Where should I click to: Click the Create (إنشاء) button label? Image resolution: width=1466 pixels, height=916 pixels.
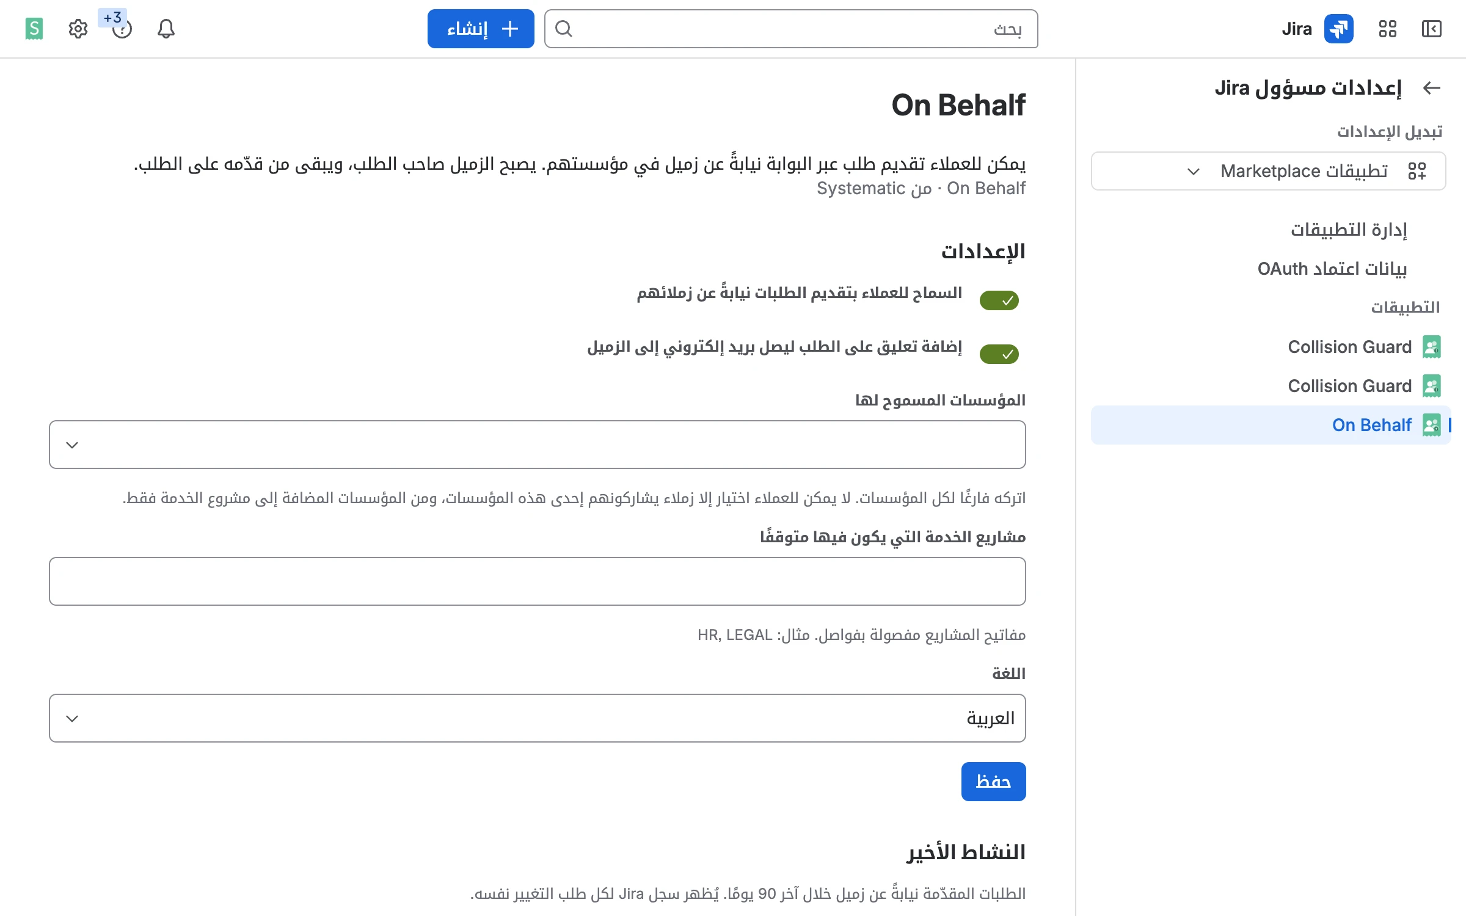467,29
